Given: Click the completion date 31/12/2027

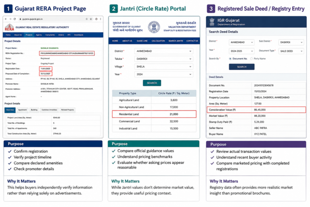Looking at the screenshot, I should (x=46, y=74).
